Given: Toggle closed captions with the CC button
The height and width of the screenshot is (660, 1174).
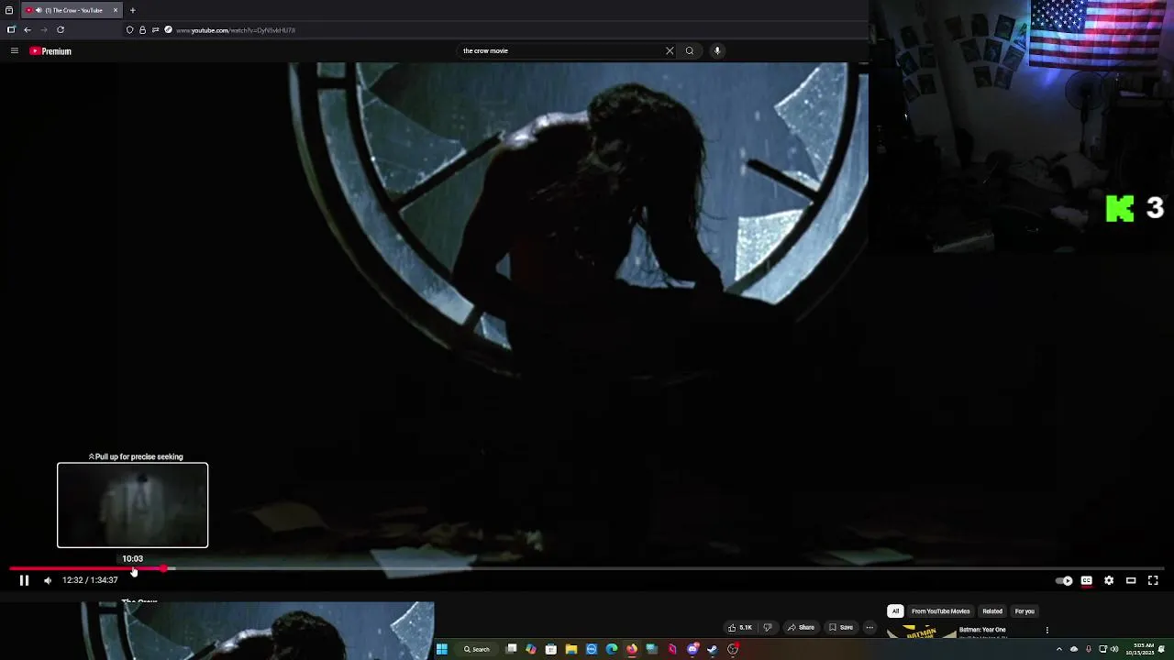Looking at the screenshot, I should 1087,580.
